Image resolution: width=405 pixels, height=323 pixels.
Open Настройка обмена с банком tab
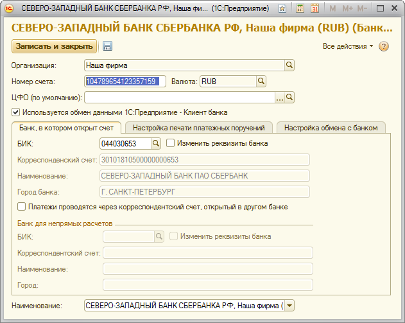331,128
